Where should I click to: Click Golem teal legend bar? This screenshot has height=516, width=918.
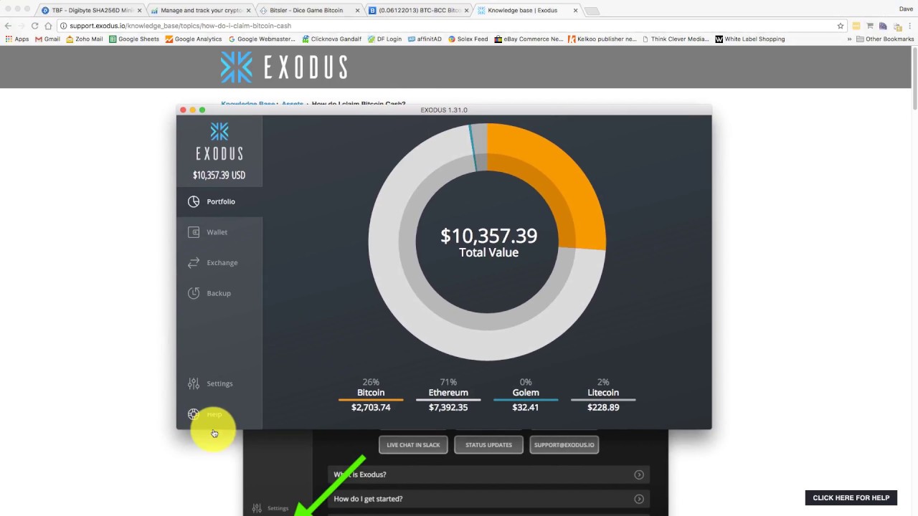[526, 400]
